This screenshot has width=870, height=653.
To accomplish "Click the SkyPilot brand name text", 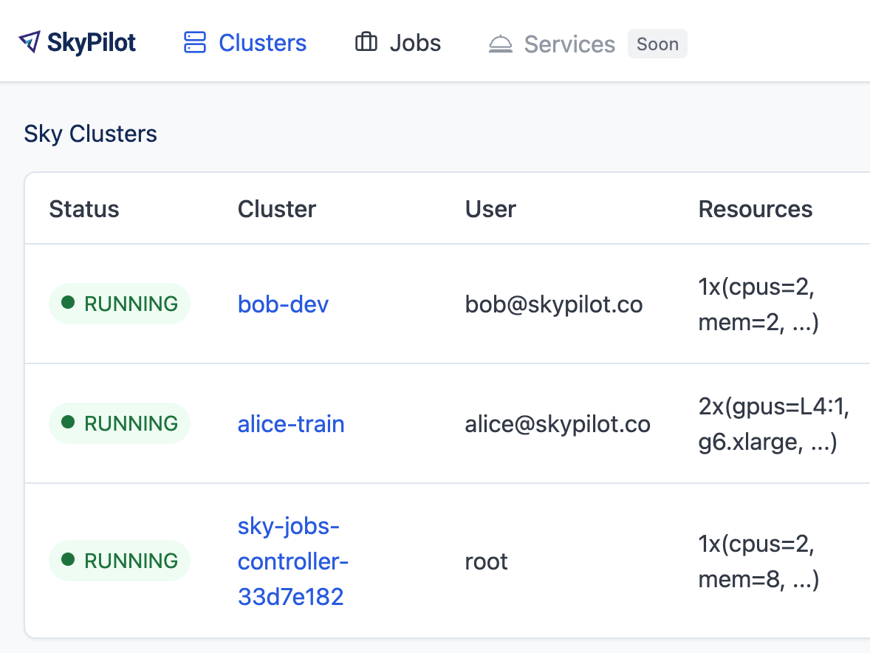I will pos(92,43).
